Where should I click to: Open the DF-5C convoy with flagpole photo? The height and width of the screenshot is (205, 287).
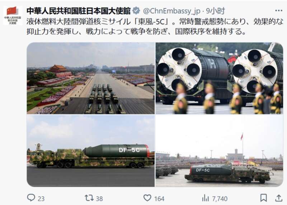click(219, 151)
